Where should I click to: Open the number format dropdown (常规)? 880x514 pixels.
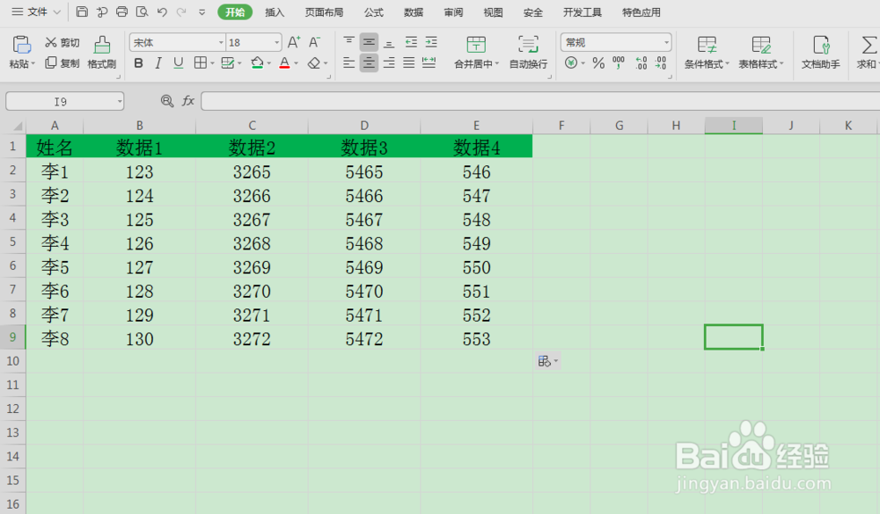pos(666,42)
